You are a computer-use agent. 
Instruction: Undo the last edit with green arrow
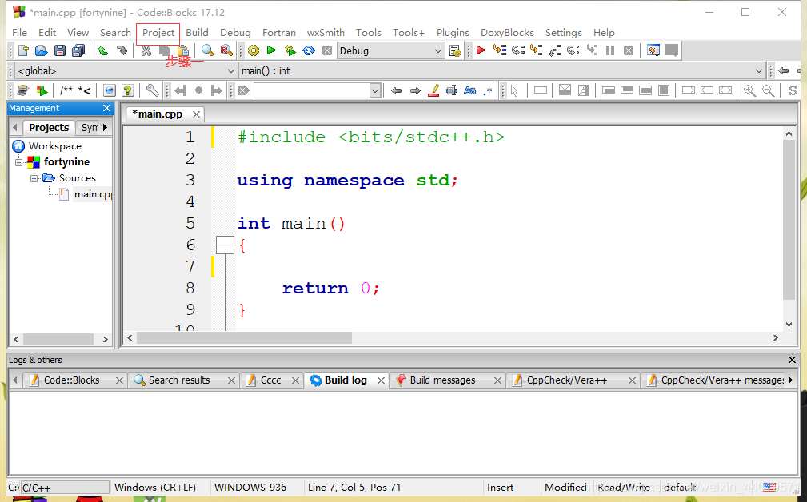pos(102,50)
